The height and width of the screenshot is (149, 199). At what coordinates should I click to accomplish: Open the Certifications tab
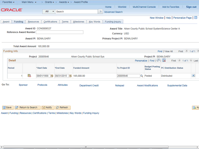[50, 22]
